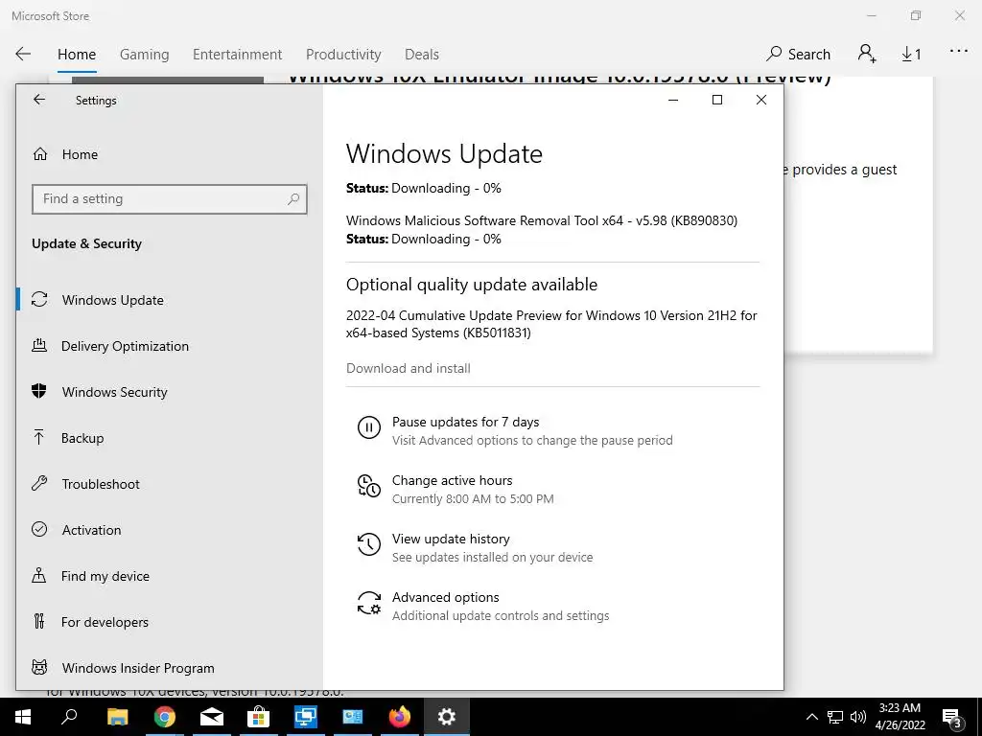Click Optional quality update available heading
The width and height of the screenshot is (982, 736).
[x=472, y=285]
